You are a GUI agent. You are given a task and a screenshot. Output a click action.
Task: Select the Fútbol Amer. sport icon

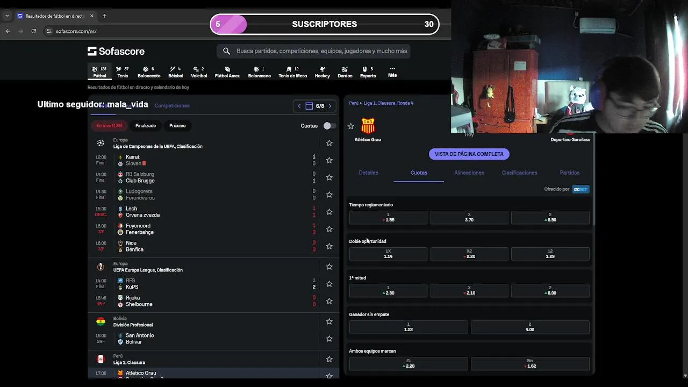(227, 72)
